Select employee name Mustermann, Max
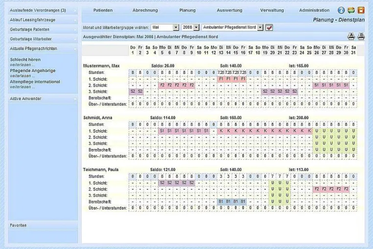 pyautogui.click(x=101, y=66)
